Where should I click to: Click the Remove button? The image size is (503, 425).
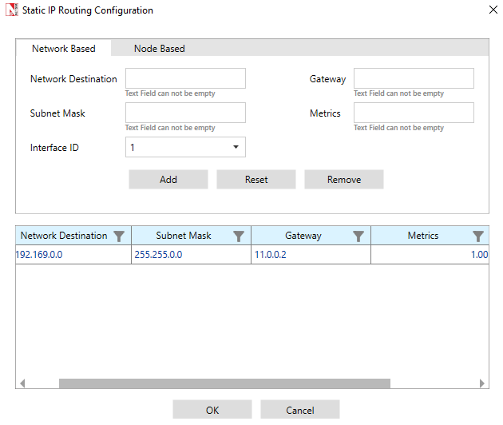[x=344, y=180]
